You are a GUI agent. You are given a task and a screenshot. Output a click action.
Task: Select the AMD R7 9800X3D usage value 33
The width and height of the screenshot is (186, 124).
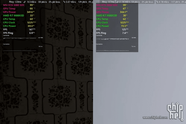(x=31, y=15)
